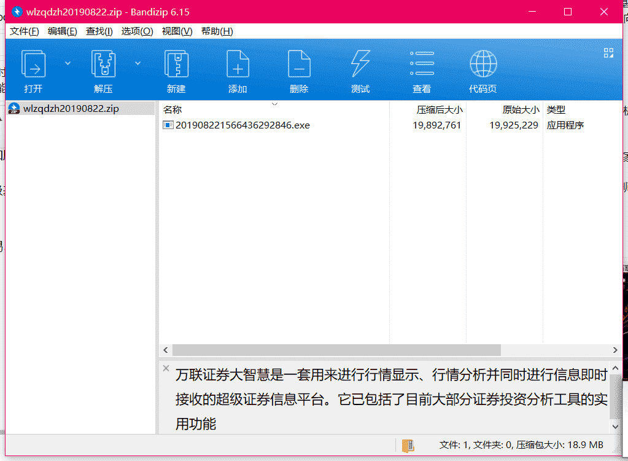The height and width of the screenshot is (461, 628).
Task: Open the 视图(V) menu
Action: tap(177, 31)
